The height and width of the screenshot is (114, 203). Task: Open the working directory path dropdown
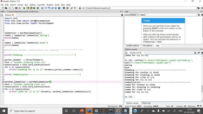pos(196,8)
